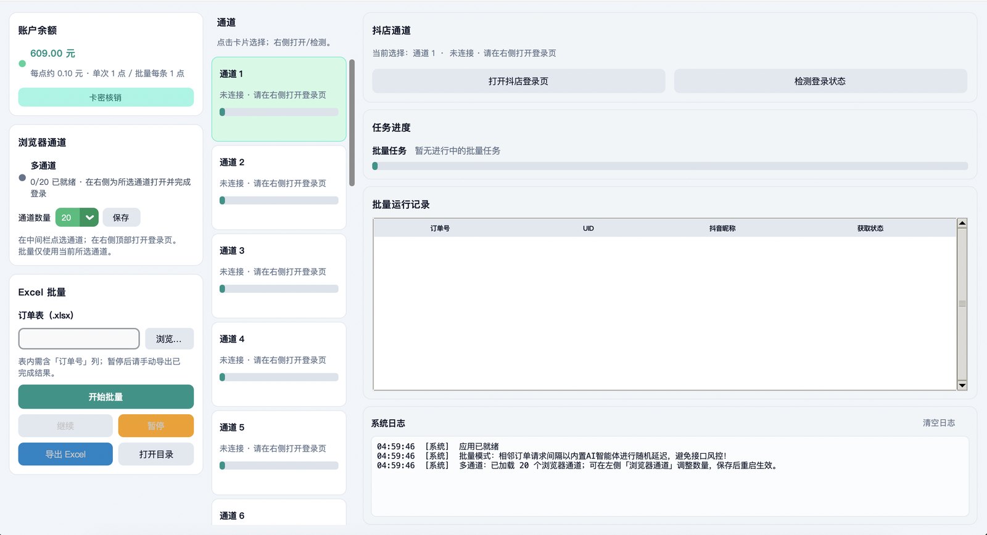Export results via 导出 Excel
The image size is (987, 535).
click(65, 454)
